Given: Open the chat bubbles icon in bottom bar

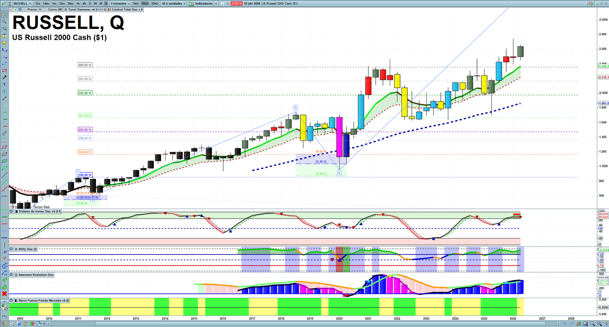Looking at the screenshot, I should pyautogui.click(x=19, y=324).
